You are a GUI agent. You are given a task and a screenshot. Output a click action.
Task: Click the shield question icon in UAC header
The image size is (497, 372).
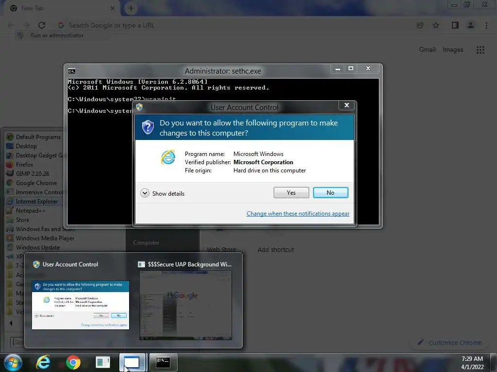click(x=148, y=127)
